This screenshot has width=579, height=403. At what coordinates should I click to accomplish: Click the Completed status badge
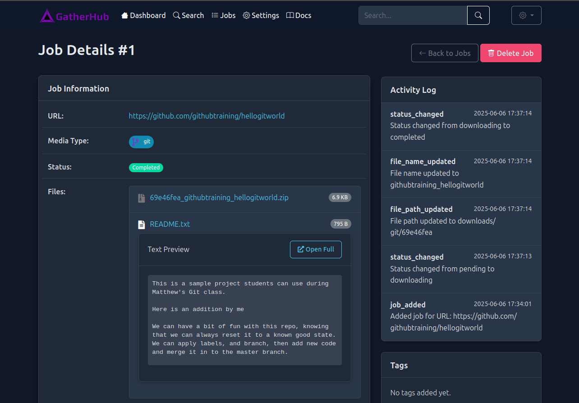click(146, 167)
